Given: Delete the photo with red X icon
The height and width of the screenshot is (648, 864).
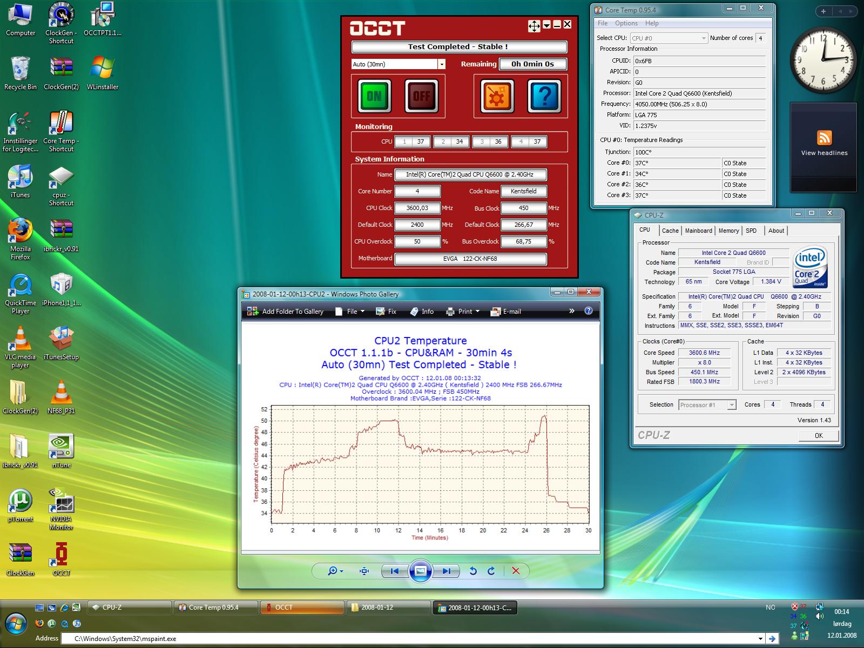Looking at the screenshot, I should tap(516, 571).
